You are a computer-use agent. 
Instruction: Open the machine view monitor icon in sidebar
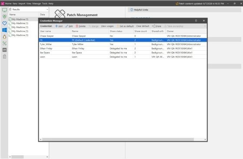click(4, 10)
